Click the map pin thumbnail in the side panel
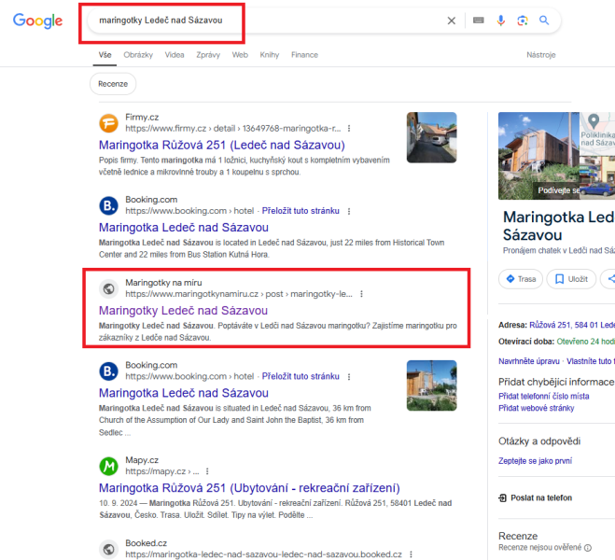615x560 pixels. point(597,133)
